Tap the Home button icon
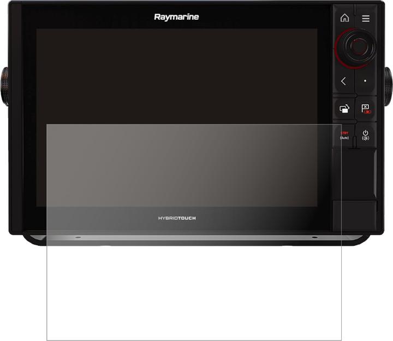Image resolution: width=393 pixels, height=341 pixels. pos(344,18)
